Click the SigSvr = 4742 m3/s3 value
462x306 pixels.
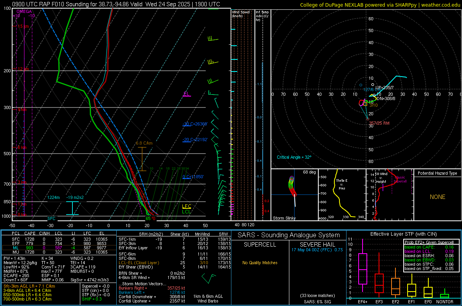tap(90, 280)
